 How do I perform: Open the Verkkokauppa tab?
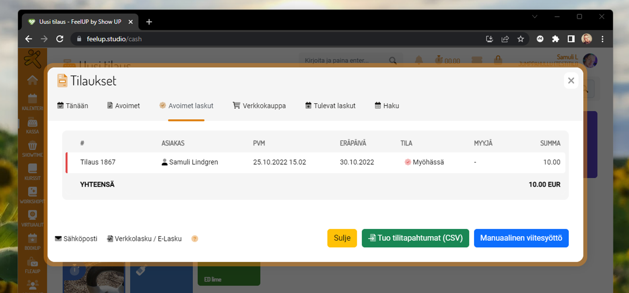pos(259,106)
